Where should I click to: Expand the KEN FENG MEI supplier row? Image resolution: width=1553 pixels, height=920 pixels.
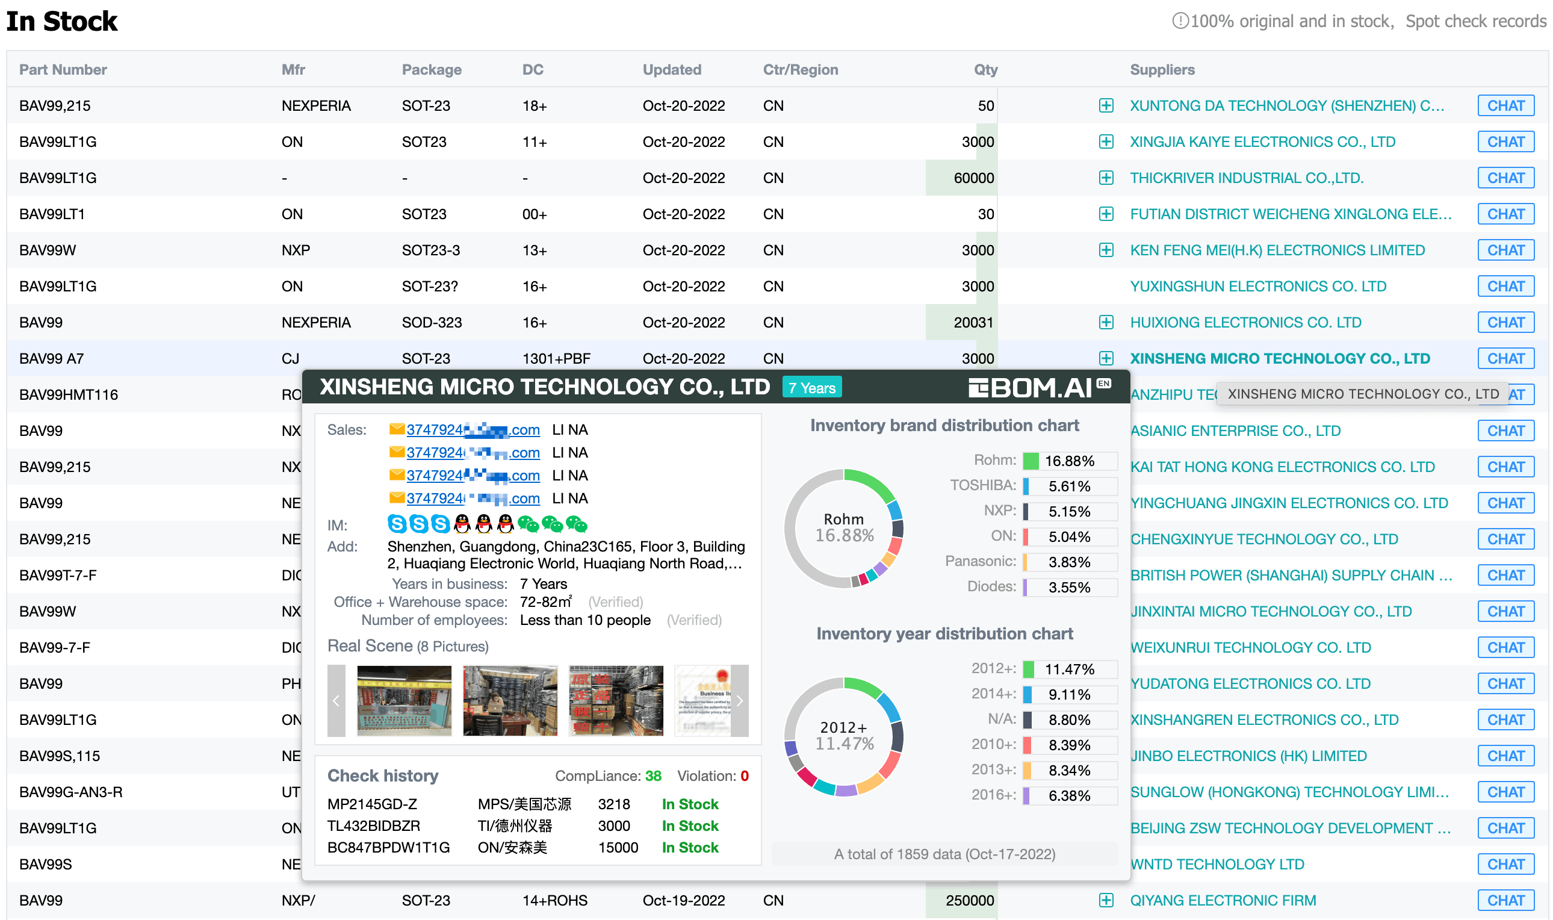pos(1106,250)
